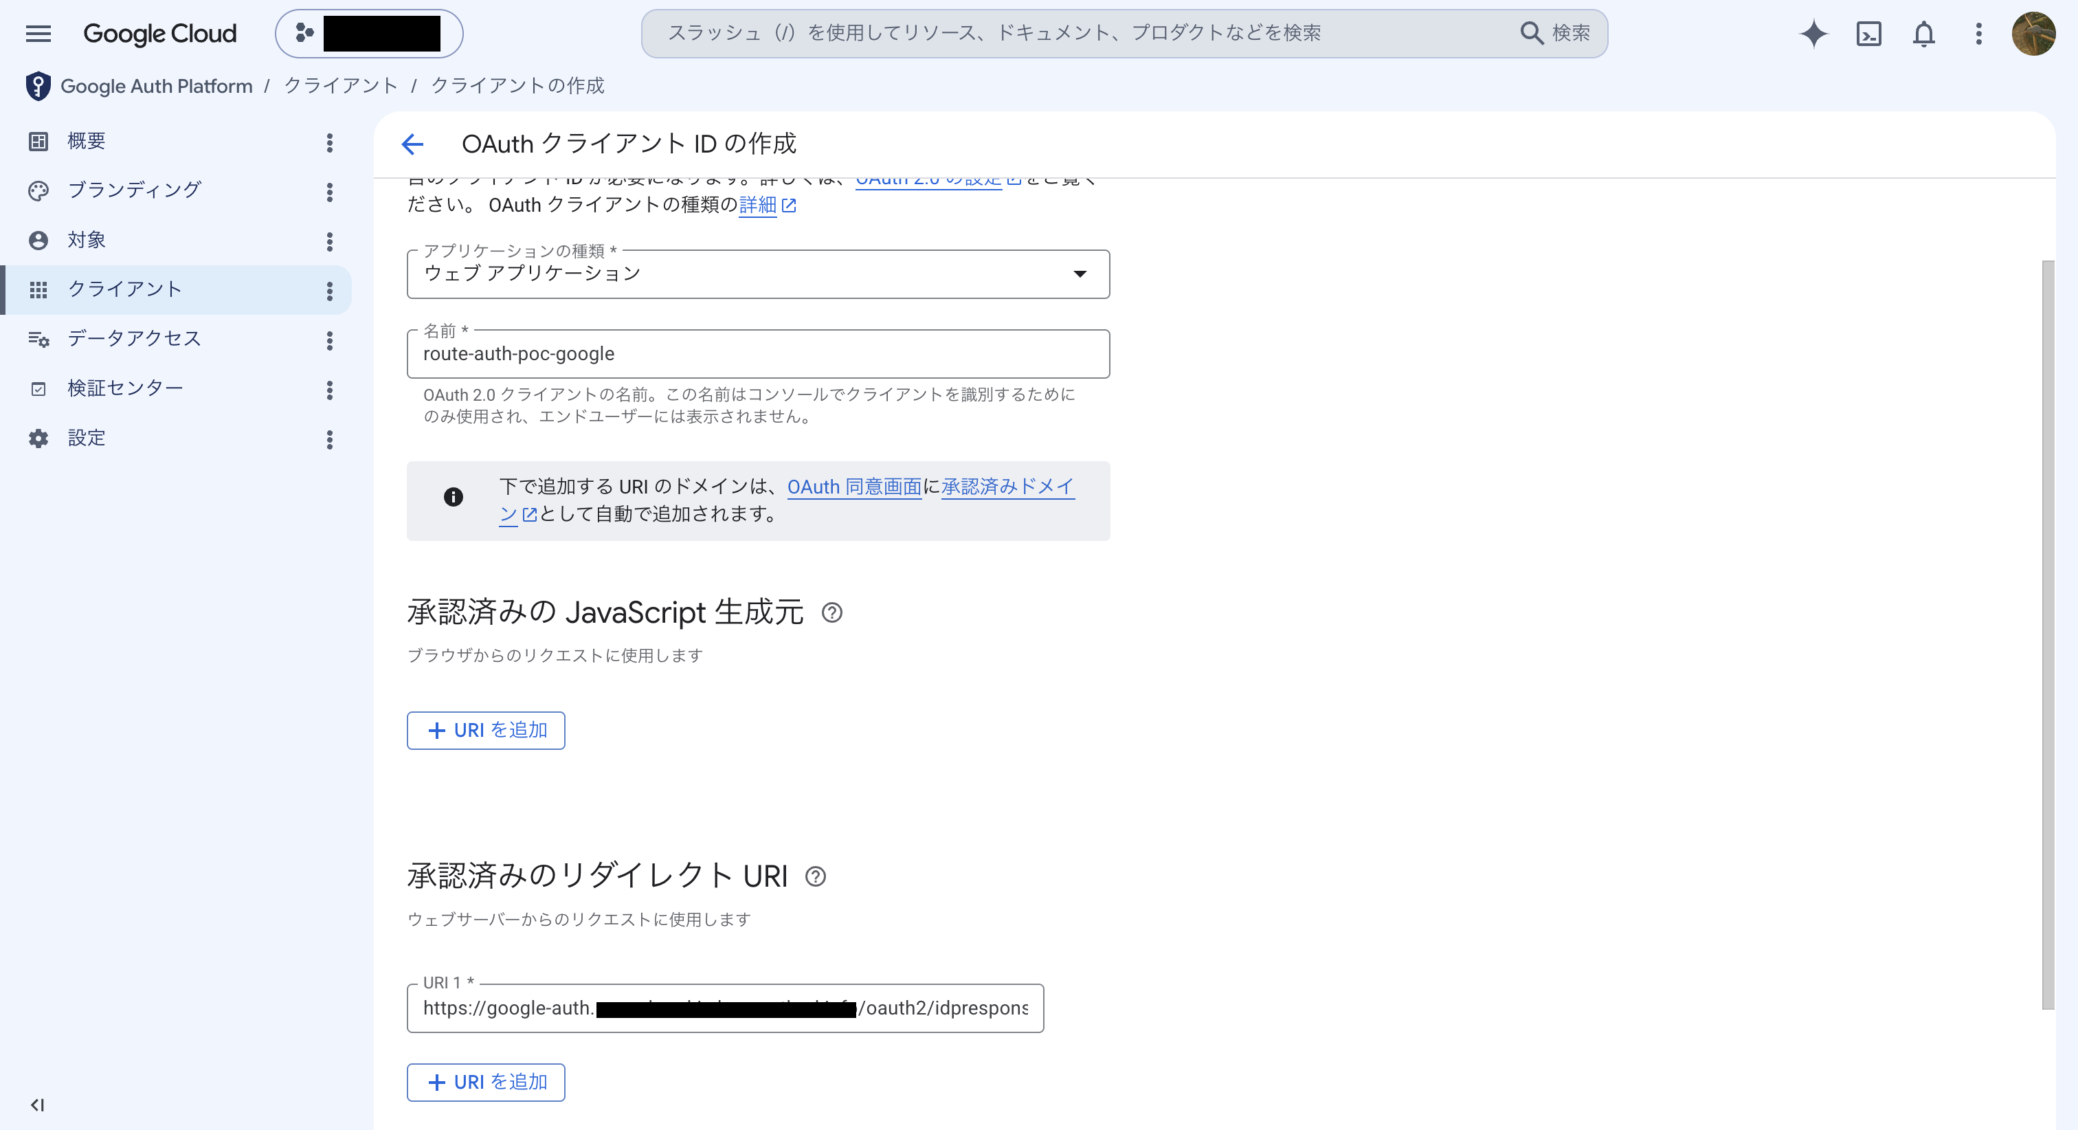Open the three-dot menu for クライアント
Image resolution: width=2078 pixels, height=1130 pixels.
pos(329,291)
